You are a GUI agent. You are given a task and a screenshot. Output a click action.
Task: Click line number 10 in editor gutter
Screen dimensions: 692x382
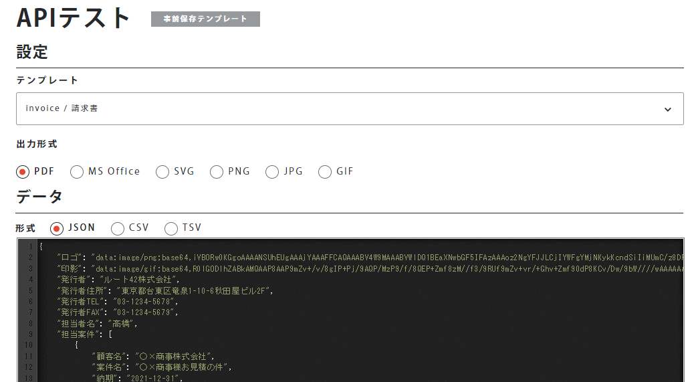click(x=29, y=345)
